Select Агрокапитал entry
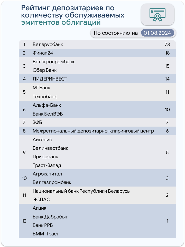 [47, 174]
